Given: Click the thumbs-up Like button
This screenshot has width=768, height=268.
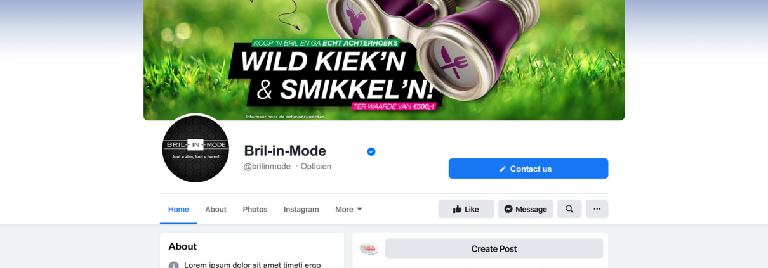Looking at the screenshot, I should (466, 209).
